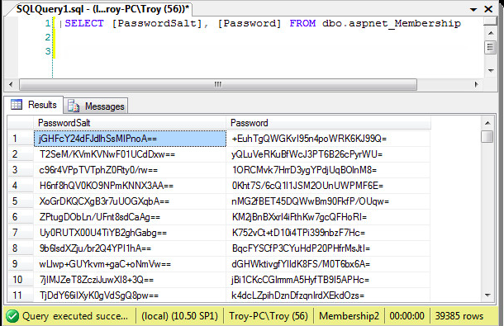Select salt cell 7jIMJZeT8ZcziJuwXI8+3Q==
504x326 pixels.
[x=130, y=280]
